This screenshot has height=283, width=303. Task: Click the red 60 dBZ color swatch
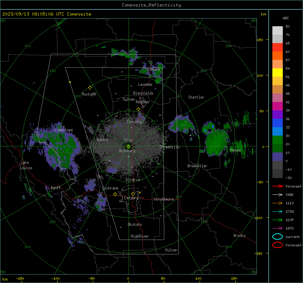(x=277, y=47)
